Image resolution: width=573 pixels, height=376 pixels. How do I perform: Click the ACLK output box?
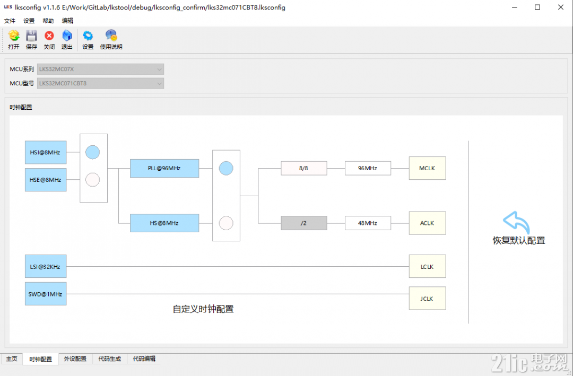427,223
